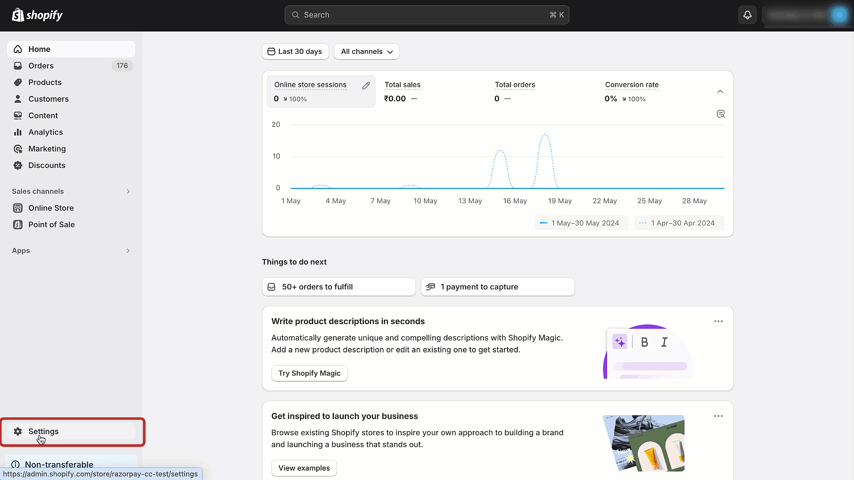The height and width of the screenshot is (480, 854).
Task: Click the Sales channels heading
Action: pos(38,192)
